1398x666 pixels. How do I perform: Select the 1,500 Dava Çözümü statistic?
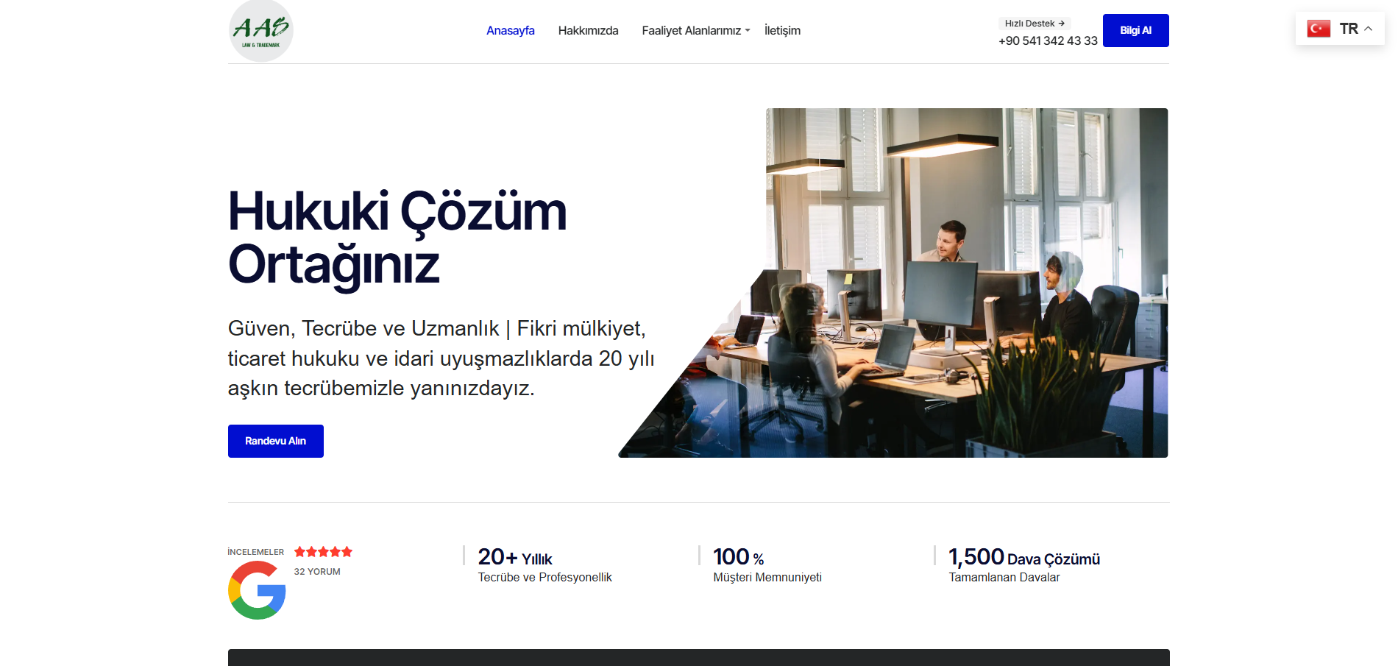tap(1023, 558)
